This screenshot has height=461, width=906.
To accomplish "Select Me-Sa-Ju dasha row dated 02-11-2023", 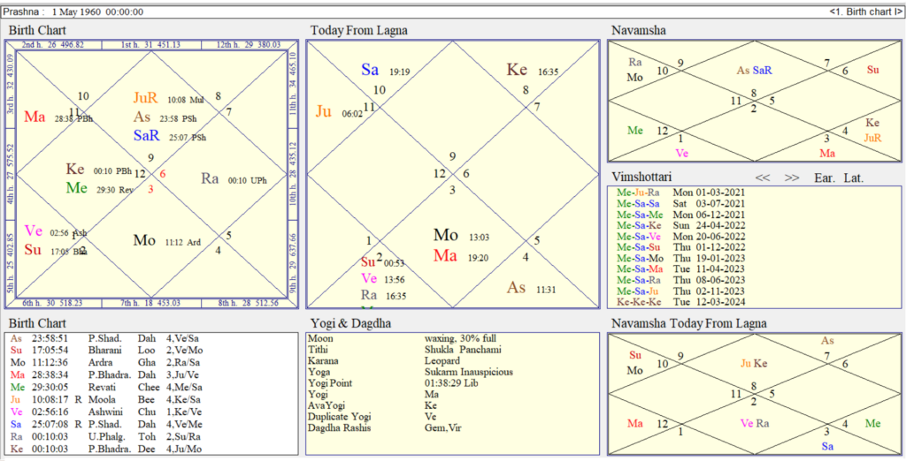I will [681, 291].
